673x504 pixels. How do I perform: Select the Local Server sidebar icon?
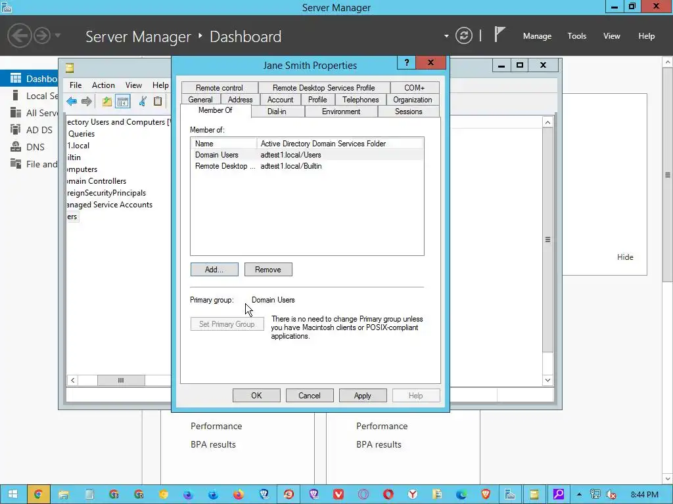click(16, 96)
